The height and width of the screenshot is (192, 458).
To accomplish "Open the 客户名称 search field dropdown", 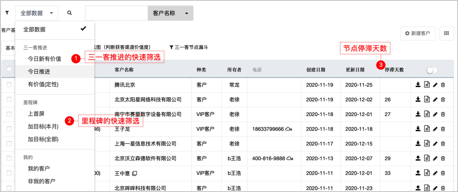I will coord(170,13).
